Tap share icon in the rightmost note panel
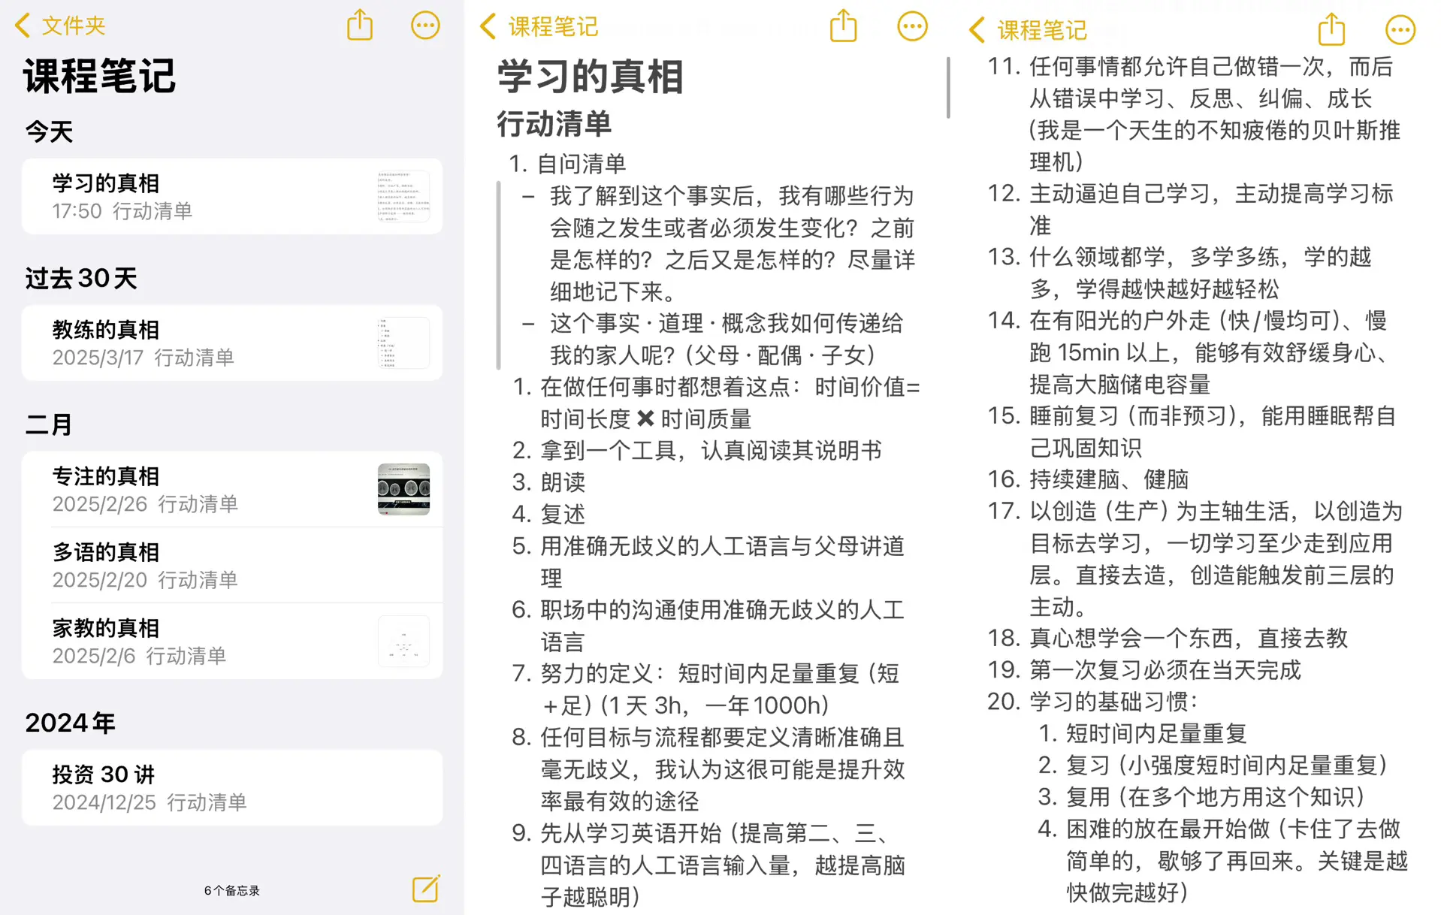The image size is (1441, 915). tap(1331, 30)
